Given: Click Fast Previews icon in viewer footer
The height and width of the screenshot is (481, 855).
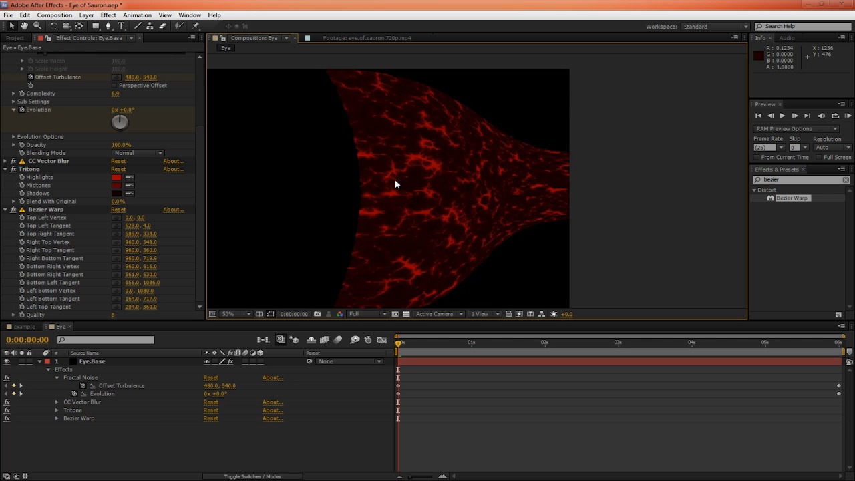Looking at the screenshot, I should pos(519,314).
